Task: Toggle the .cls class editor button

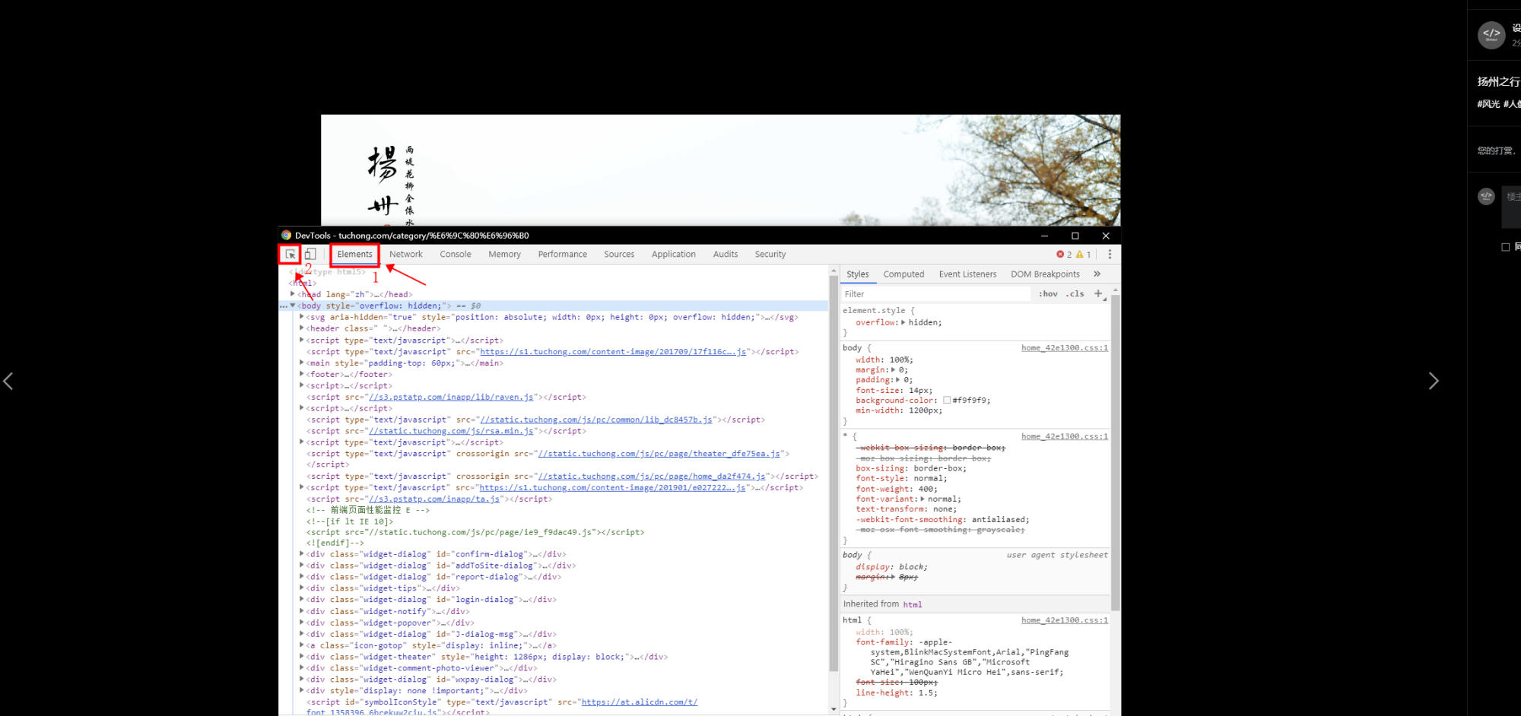Action: (1075, 293)
